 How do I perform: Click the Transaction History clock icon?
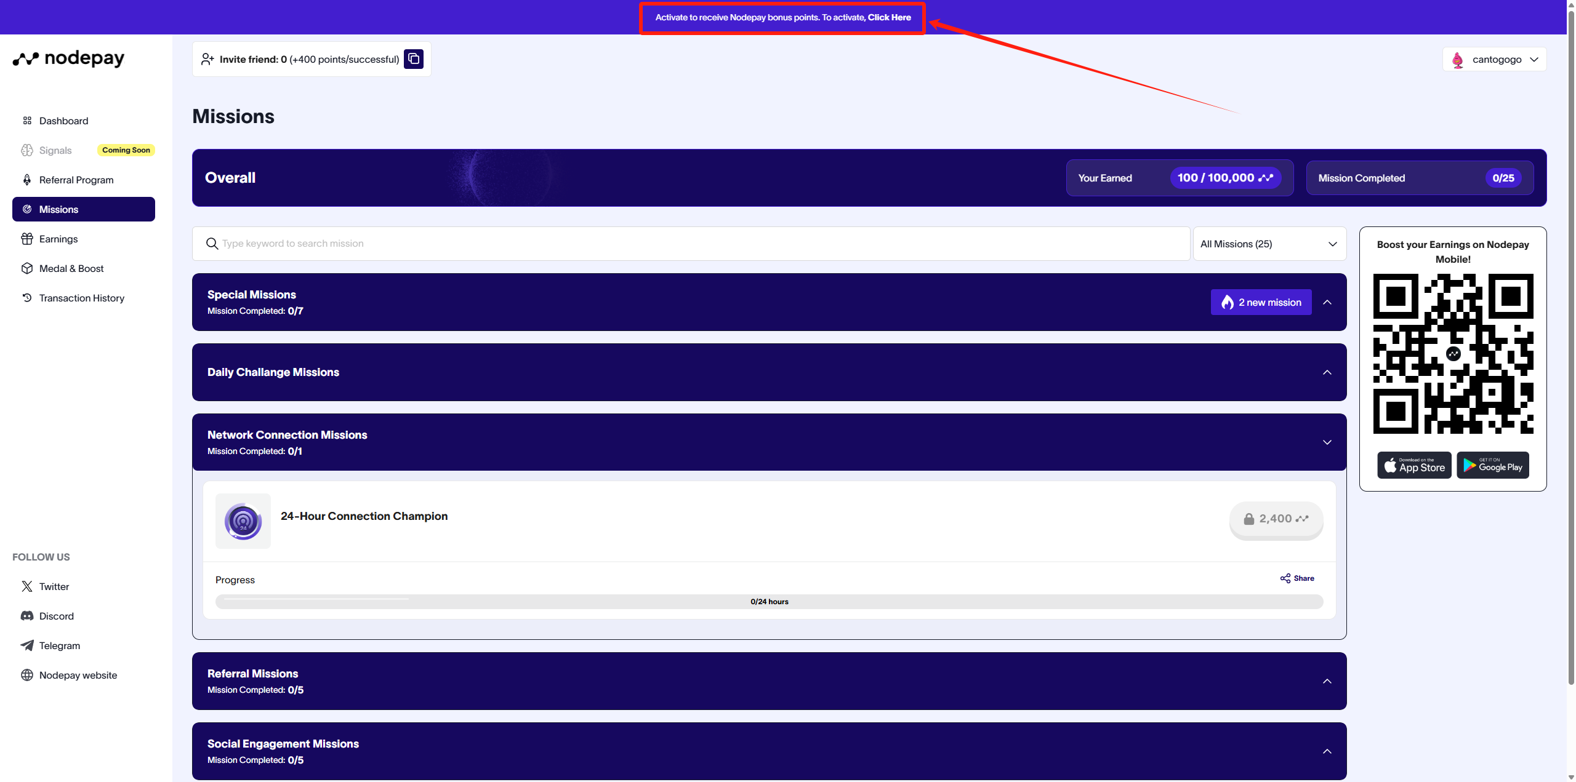[x=27, y=298]
